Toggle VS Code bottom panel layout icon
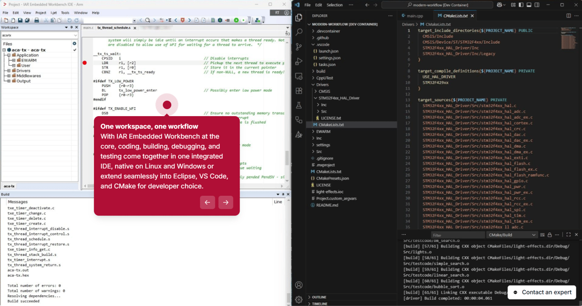 (x=529, y=5)
